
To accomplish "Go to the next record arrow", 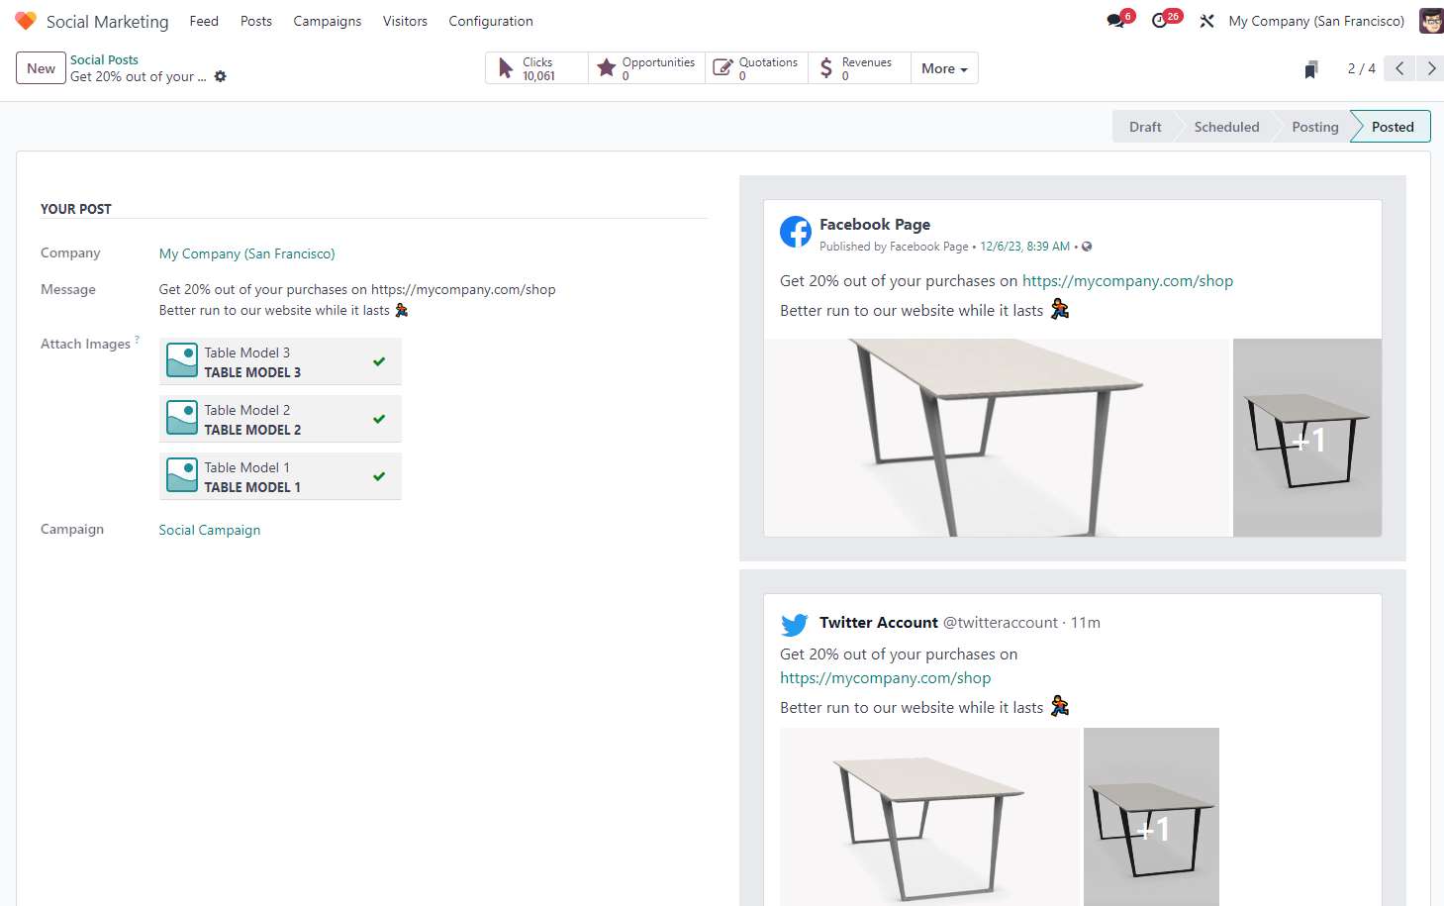I will point(1431,68).
